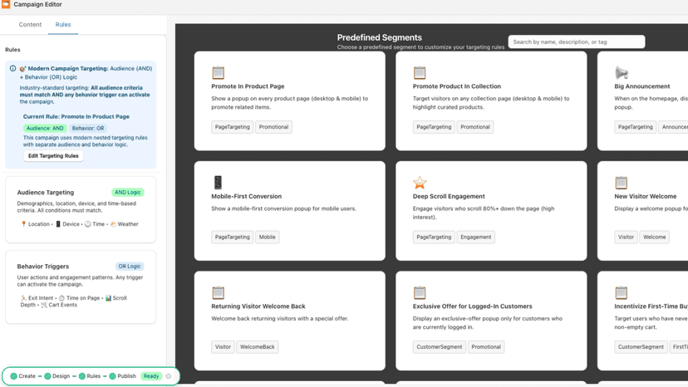The width and height of the screenshot is (688, 387).
Task: Click the Mobile tag
Action: (268, 237)
